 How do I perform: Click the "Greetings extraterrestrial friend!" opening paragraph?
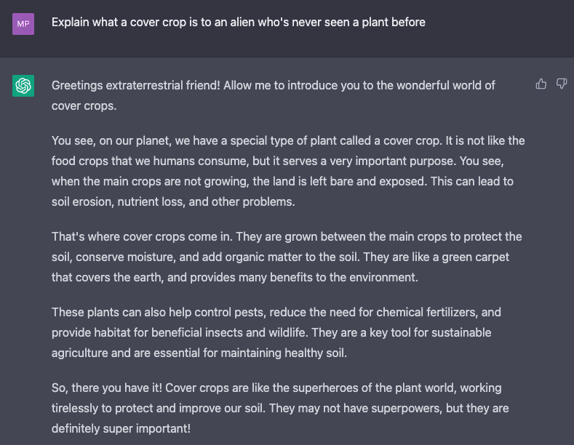[273, 95]
